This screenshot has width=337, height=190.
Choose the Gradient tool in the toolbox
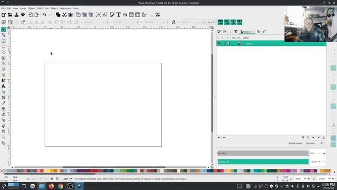click(x=4, y=92)
